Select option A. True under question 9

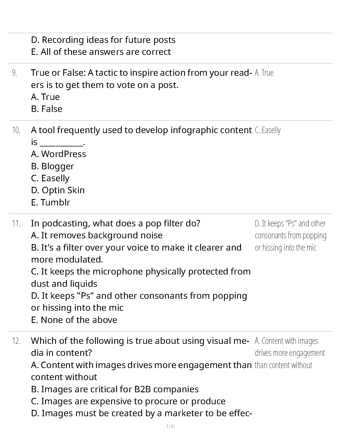coord(45,97)
